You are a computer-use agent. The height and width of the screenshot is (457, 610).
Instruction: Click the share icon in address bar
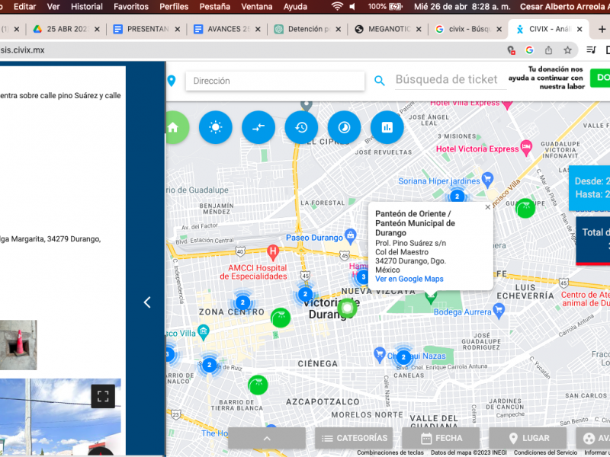(548, 50)
